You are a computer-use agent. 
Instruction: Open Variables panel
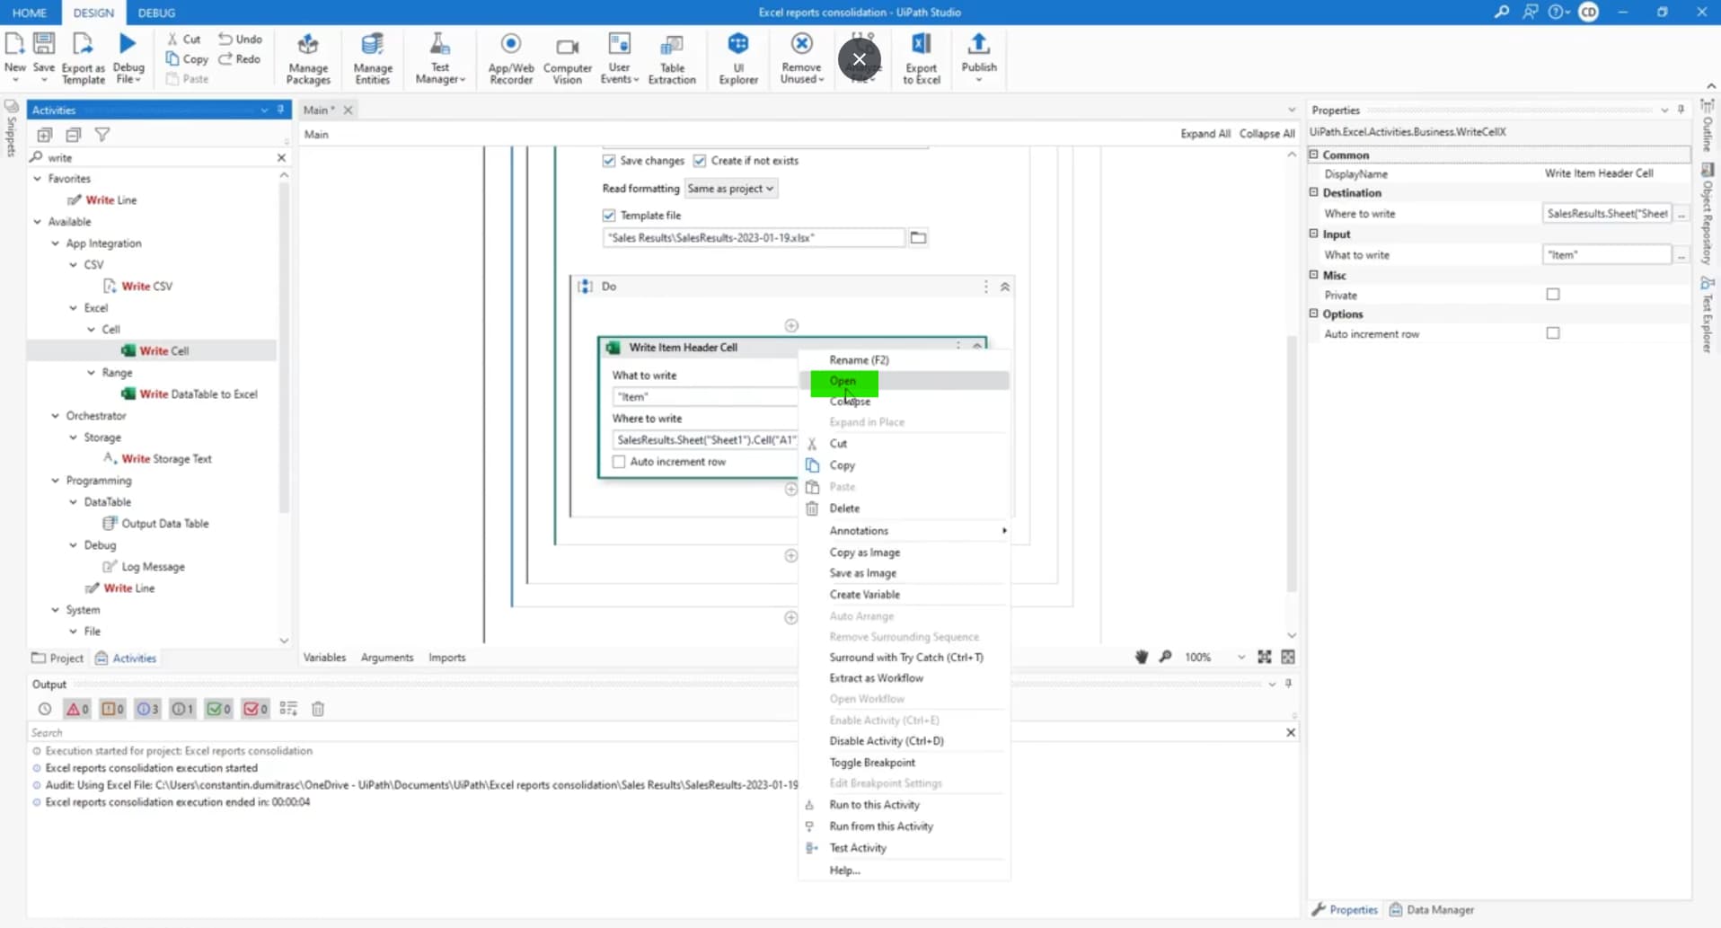point(324,658)
